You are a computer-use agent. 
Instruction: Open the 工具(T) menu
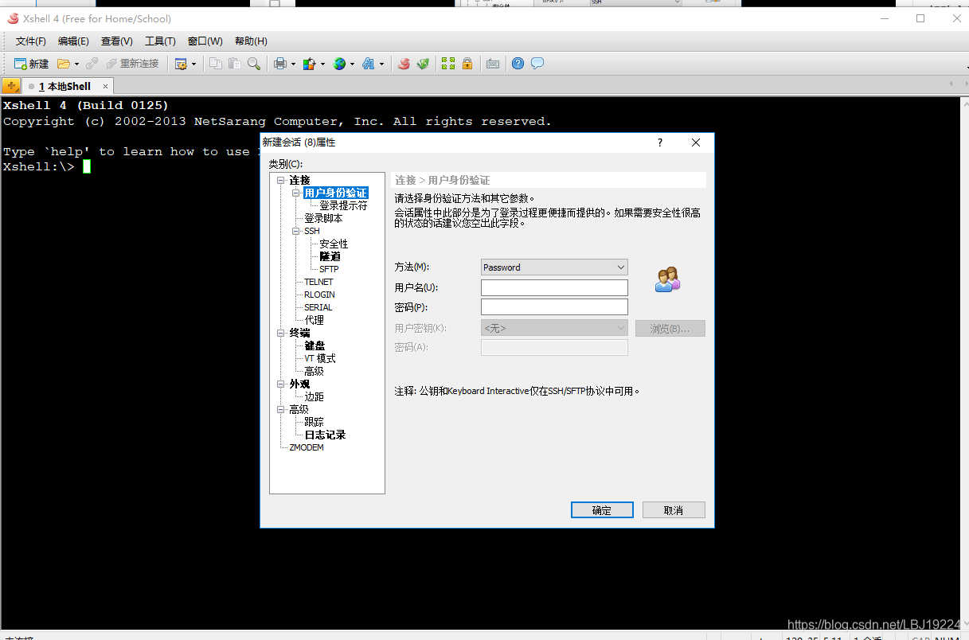160,41
